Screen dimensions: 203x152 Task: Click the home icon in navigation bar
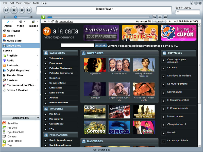click(x=57, y=21)
